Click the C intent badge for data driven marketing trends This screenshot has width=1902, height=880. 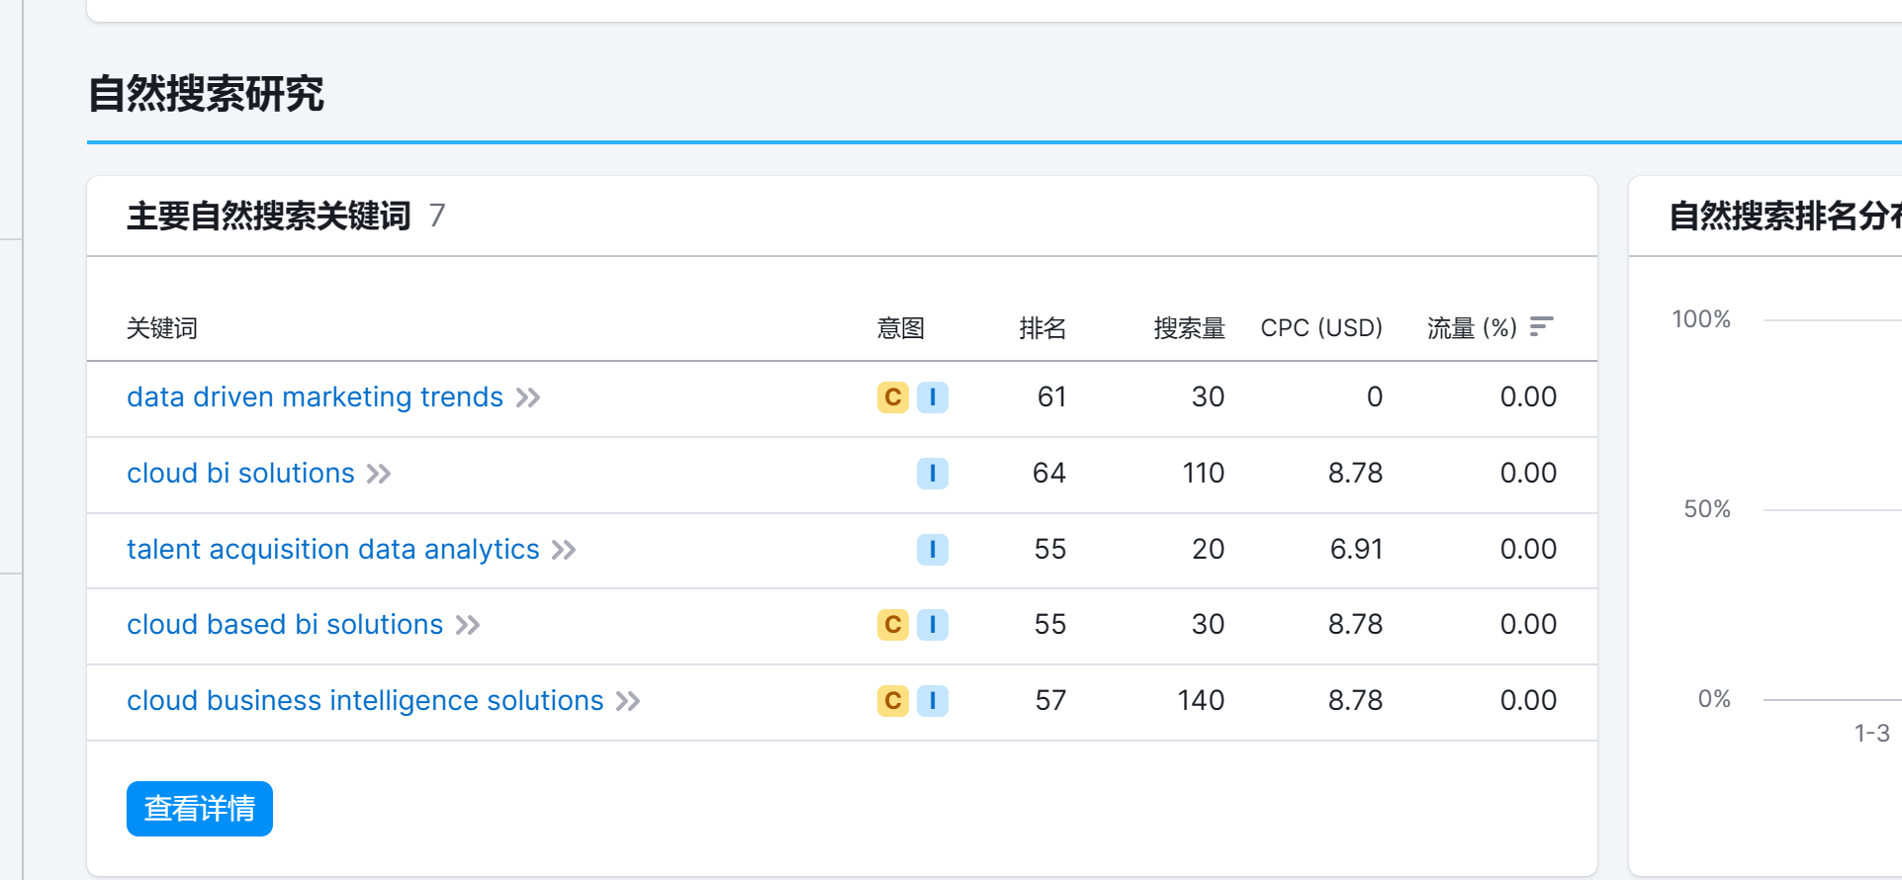click(892, 397)
